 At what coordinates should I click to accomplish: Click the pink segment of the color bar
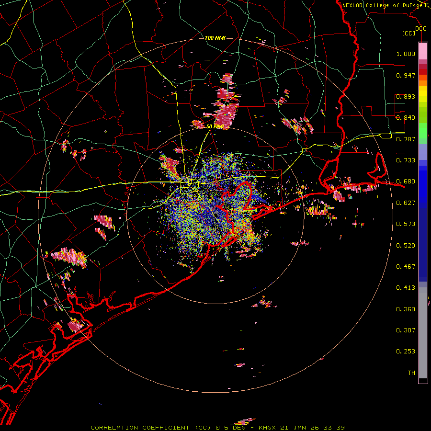pos(423,51)
